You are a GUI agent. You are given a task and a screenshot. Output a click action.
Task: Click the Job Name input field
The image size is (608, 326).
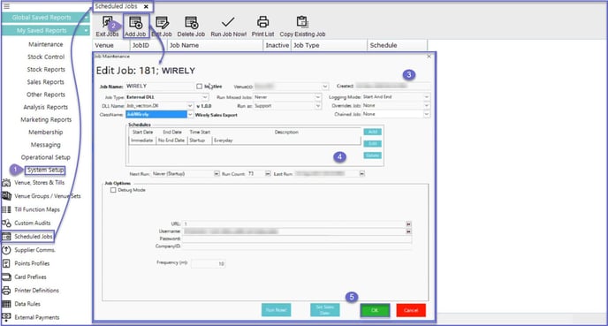[x=159, y=86]
